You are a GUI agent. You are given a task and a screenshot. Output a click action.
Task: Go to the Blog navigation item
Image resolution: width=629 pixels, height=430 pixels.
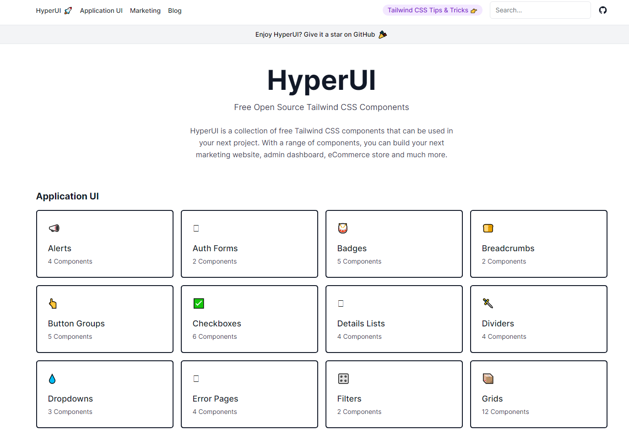175,11
